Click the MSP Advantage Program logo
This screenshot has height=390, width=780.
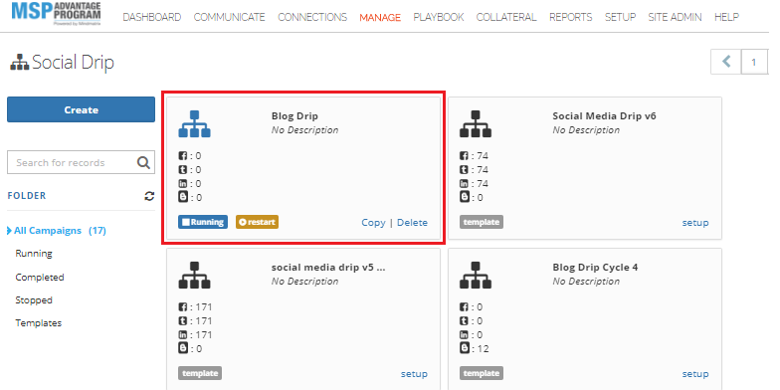[56, 14]
